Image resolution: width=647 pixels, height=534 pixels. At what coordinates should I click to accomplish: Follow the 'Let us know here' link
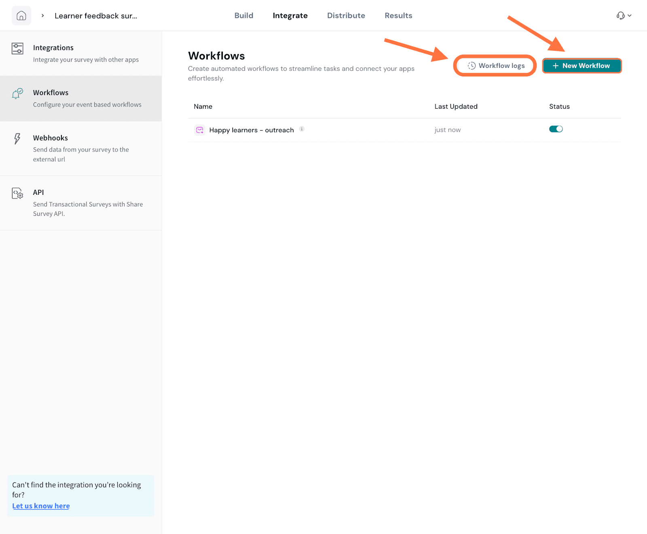point(41,506)
